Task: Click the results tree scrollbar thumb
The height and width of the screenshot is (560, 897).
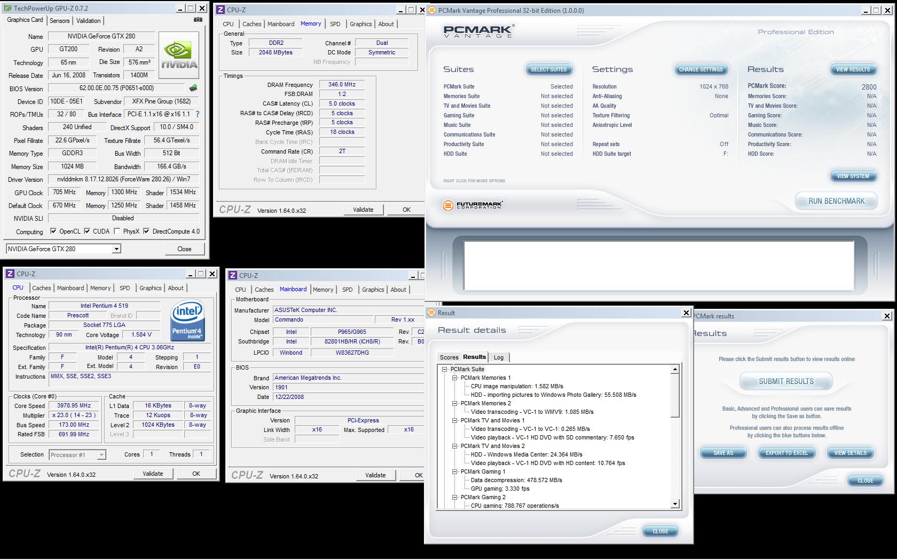Action: (x=675, y=396)
